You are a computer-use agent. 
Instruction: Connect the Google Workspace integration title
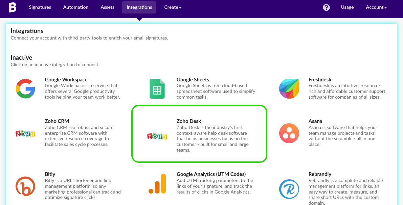click(x=66, y=80)
